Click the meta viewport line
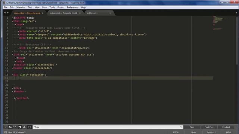 click(82, 35)
